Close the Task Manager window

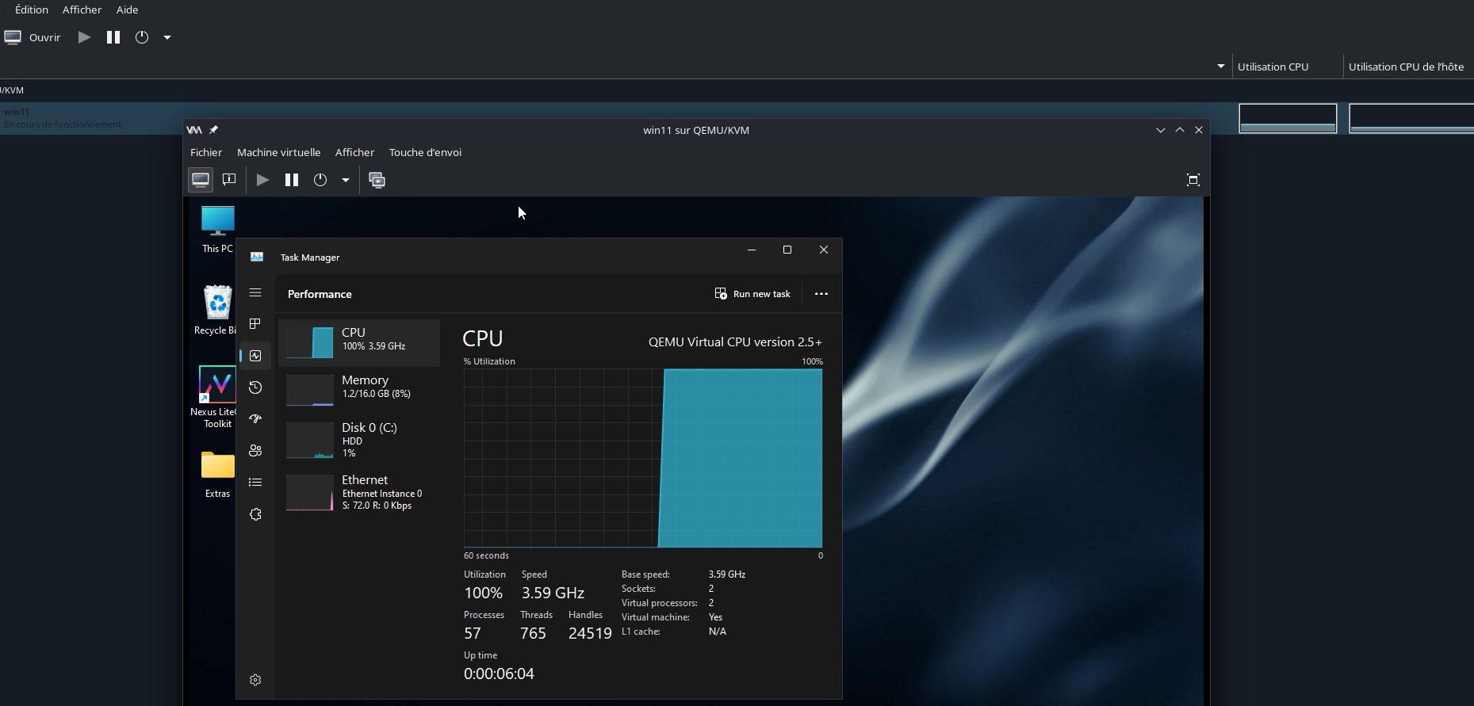coord(824,250)
